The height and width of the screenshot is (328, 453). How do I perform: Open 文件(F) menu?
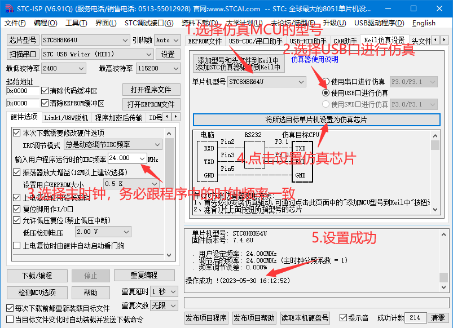(15, 23)
